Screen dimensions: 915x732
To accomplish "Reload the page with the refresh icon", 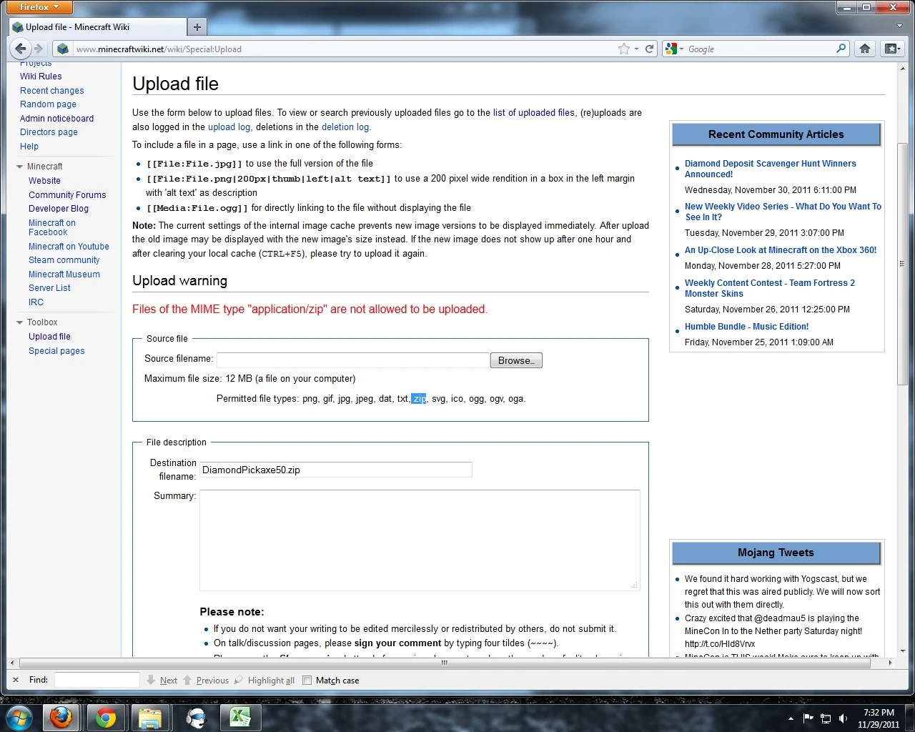I will pos(649,49).
